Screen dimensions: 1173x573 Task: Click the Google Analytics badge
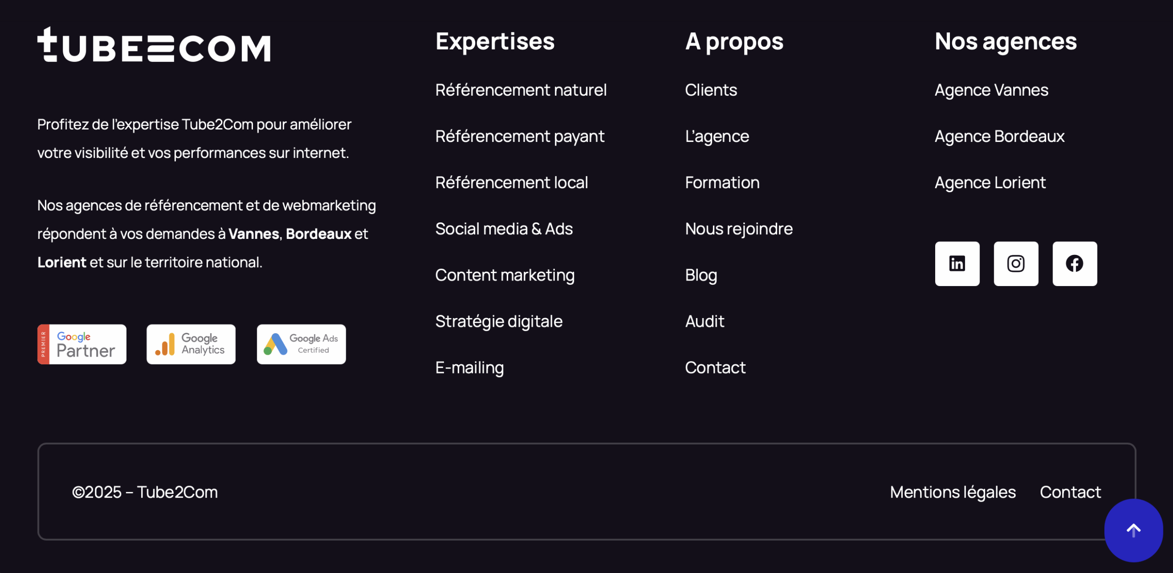[x=191, y=344]
